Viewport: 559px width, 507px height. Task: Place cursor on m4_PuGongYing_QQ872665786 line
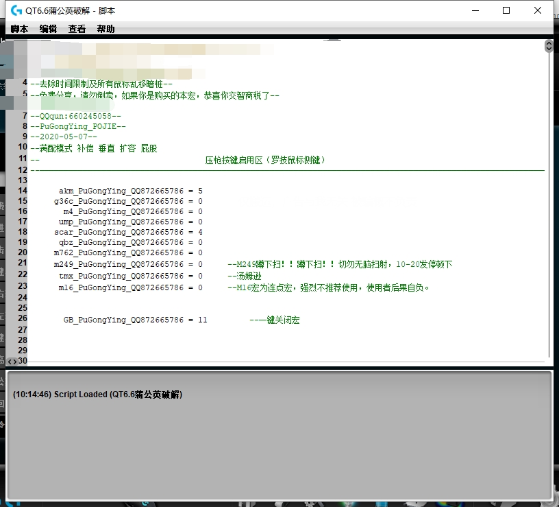tap(133, 212)
